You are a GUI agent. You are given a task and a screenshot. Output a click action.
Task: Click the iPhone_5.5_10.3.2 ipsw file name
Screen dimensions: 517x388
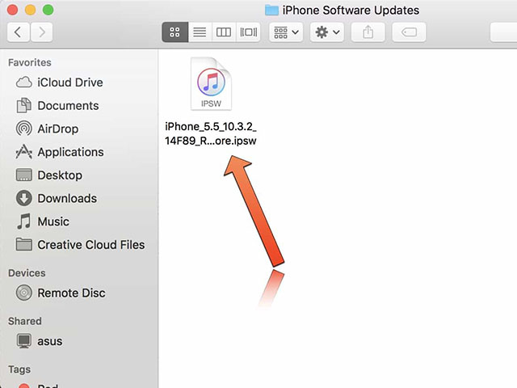[x=211, y=133]
